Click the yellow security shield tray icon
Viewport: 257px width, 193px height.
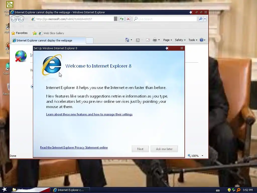[229, 190]
